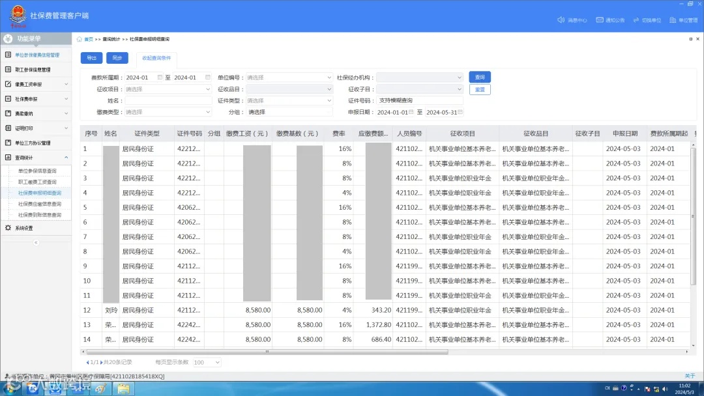Open calendar for 申报日期 start date
Screen dimensions: 704x396
tap(411, 111)
